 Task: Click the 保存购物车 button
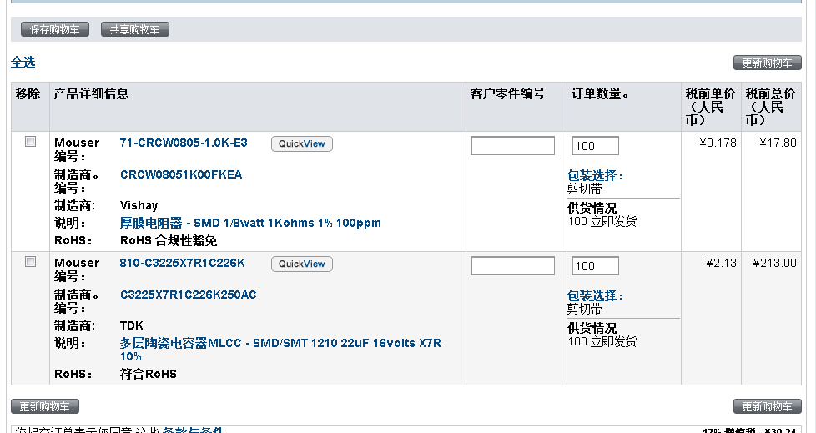coord(54,30)
